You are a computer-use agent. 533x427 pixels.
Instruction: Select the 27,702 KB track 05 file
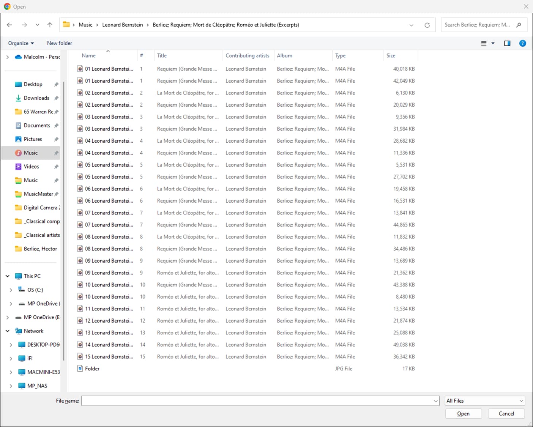(x=246, y=176)
